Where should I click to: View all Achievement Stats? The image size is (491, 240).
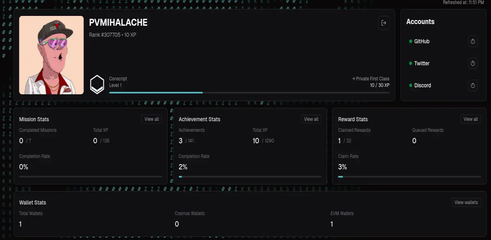click(x=311, y=119)
